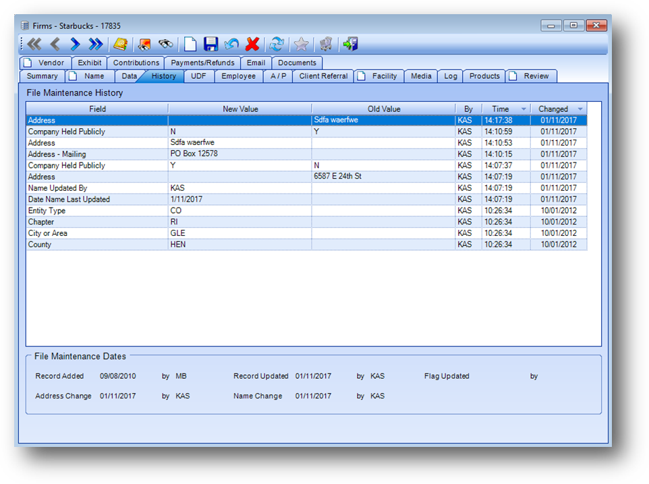Click the exit door icon in toolbar
Image resolution: width=649 pixels, height=484 pixels.
(350, 44)
